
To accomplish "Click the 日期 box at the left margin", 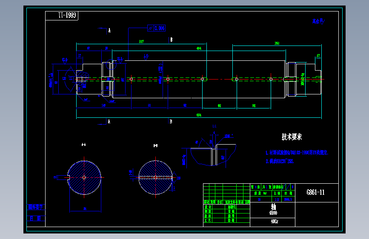I will (36, 219).
